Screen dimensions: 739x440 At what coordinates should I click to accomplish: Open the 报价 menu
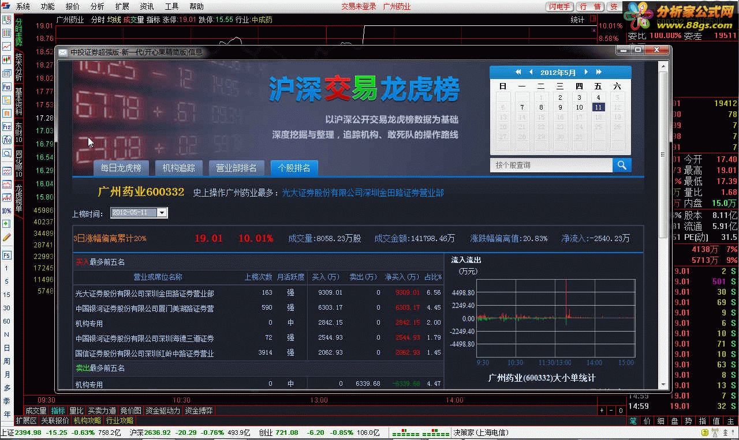[x=72, y=6]
